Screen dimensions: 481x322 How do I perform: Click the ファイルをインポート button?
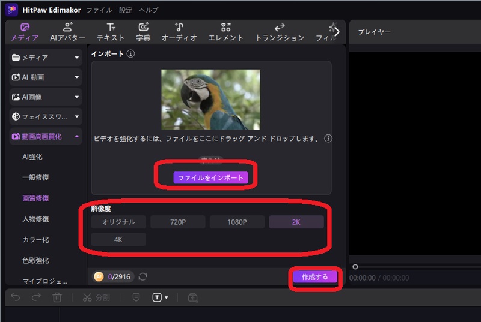(x=211, y=177)
